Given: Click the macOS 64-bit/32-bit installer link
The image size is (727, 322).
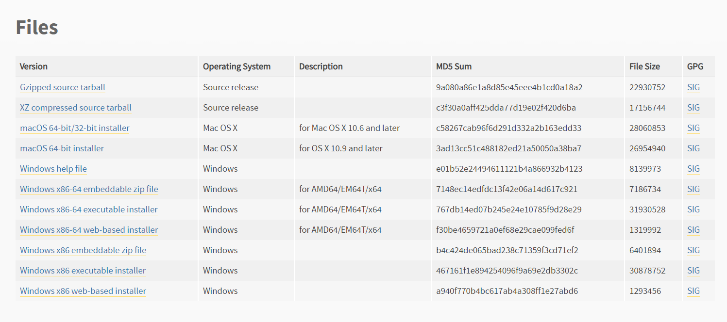Looking at the screenshot, I should pos(75,128).
